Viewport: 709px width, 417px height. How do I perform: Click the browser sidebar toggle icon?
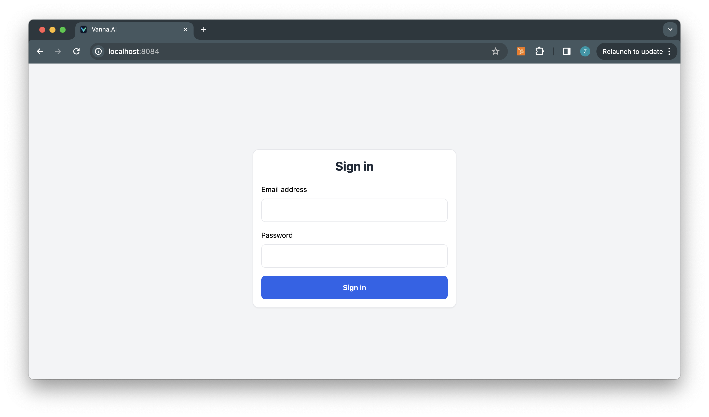pyautogui.click(x=567, y=52)
